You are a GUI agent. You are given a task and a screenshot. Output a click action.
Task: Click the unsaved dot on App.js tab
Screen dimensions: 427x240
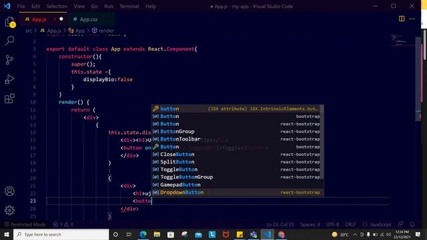61,19
